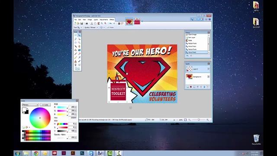Image resolution: width=277 pixels, height=156 pixels.
Task: Select the Line/Curve tool
Action: [x=79, y=65]
